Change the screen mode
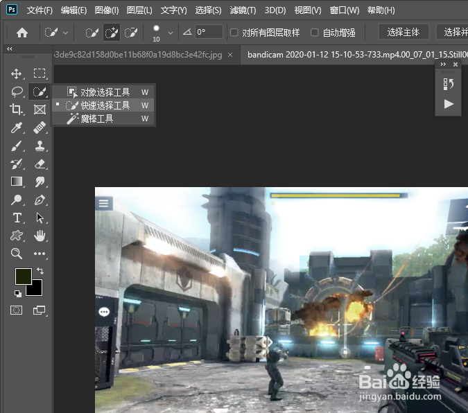 39,310
